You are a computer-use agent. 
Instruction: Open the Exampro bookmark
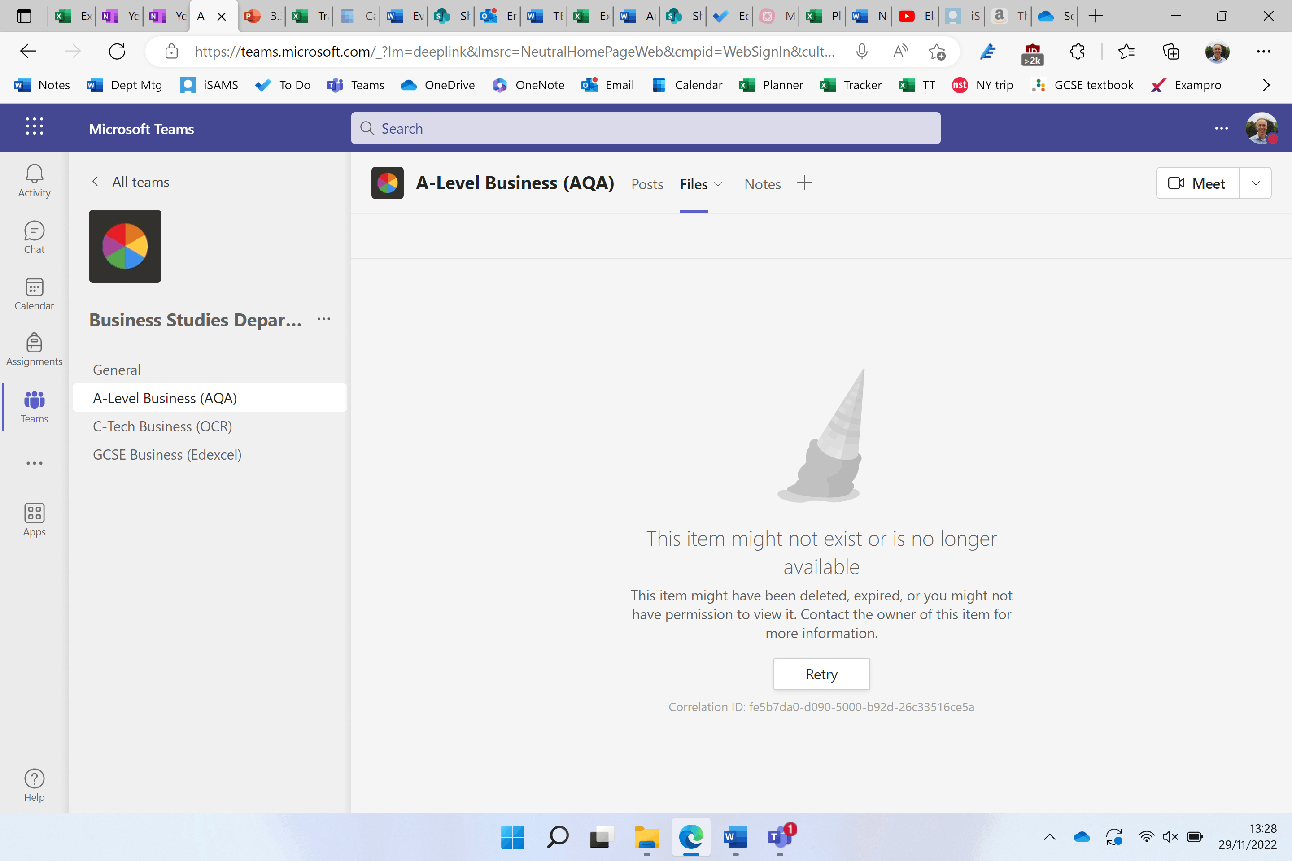tap(1186, 85)
